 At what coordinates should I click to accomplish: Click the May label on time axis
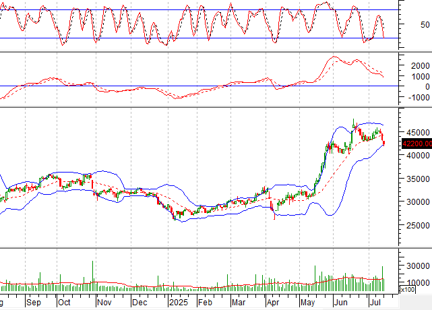(x=307, y=304)
